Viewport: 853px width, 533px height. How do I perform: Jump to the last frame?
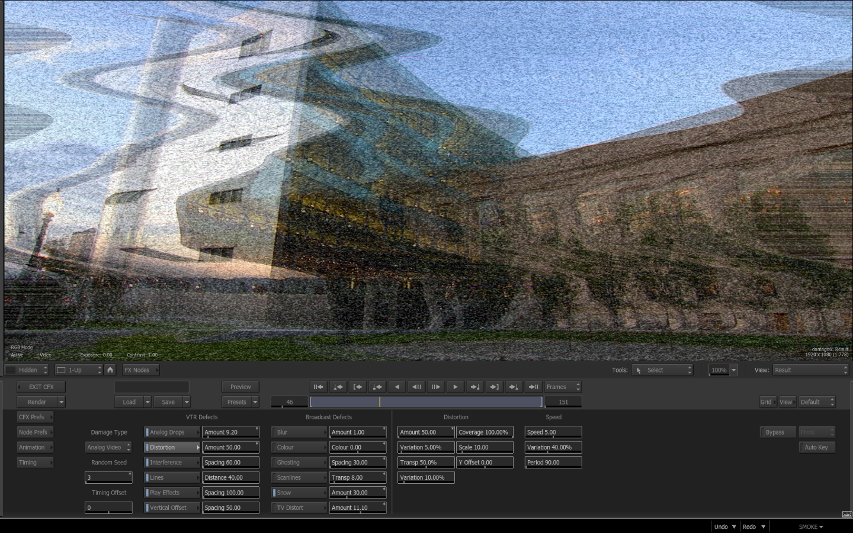(x=533, y=387)
